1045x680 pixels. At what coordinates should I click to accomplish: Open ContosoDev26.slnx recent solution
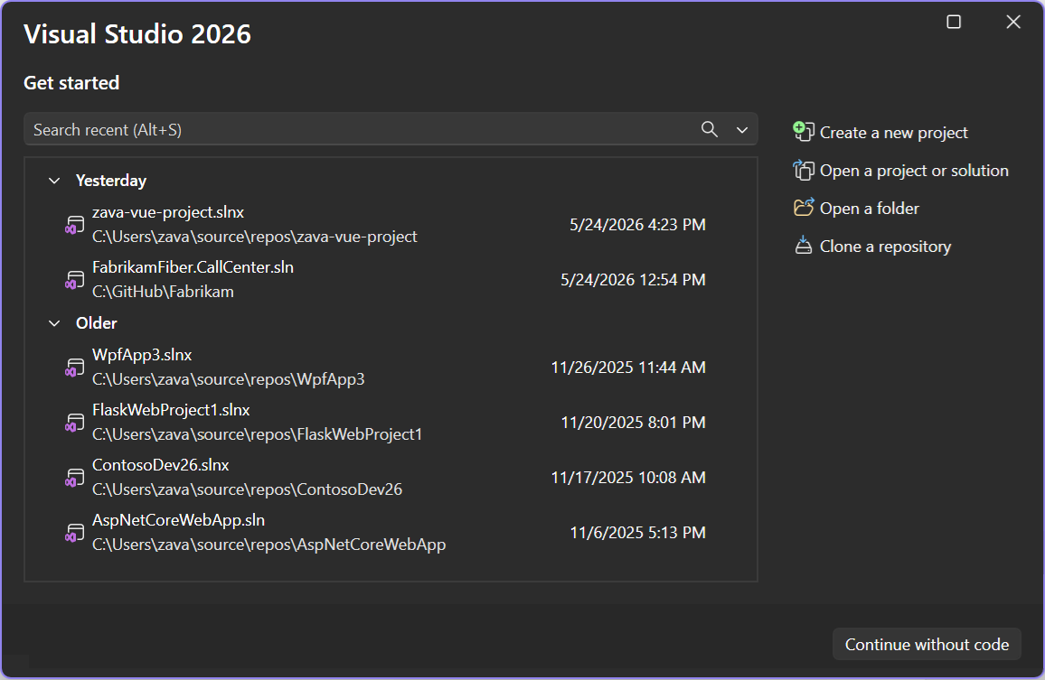[x=161, y=465]
